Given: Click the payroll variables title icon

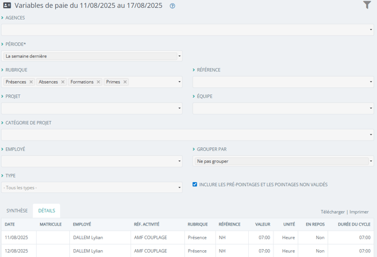Looking at the screenshot, I should click(7, 6).
